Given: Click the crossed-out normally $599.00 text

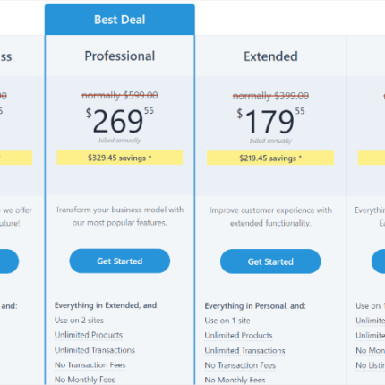Looking at the screenshot, I should tap(120, 96).
